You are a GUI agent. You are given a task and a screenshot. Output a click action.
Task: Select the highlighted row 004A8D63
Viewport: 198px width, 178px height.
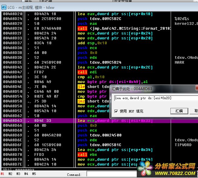coord(100,121)
